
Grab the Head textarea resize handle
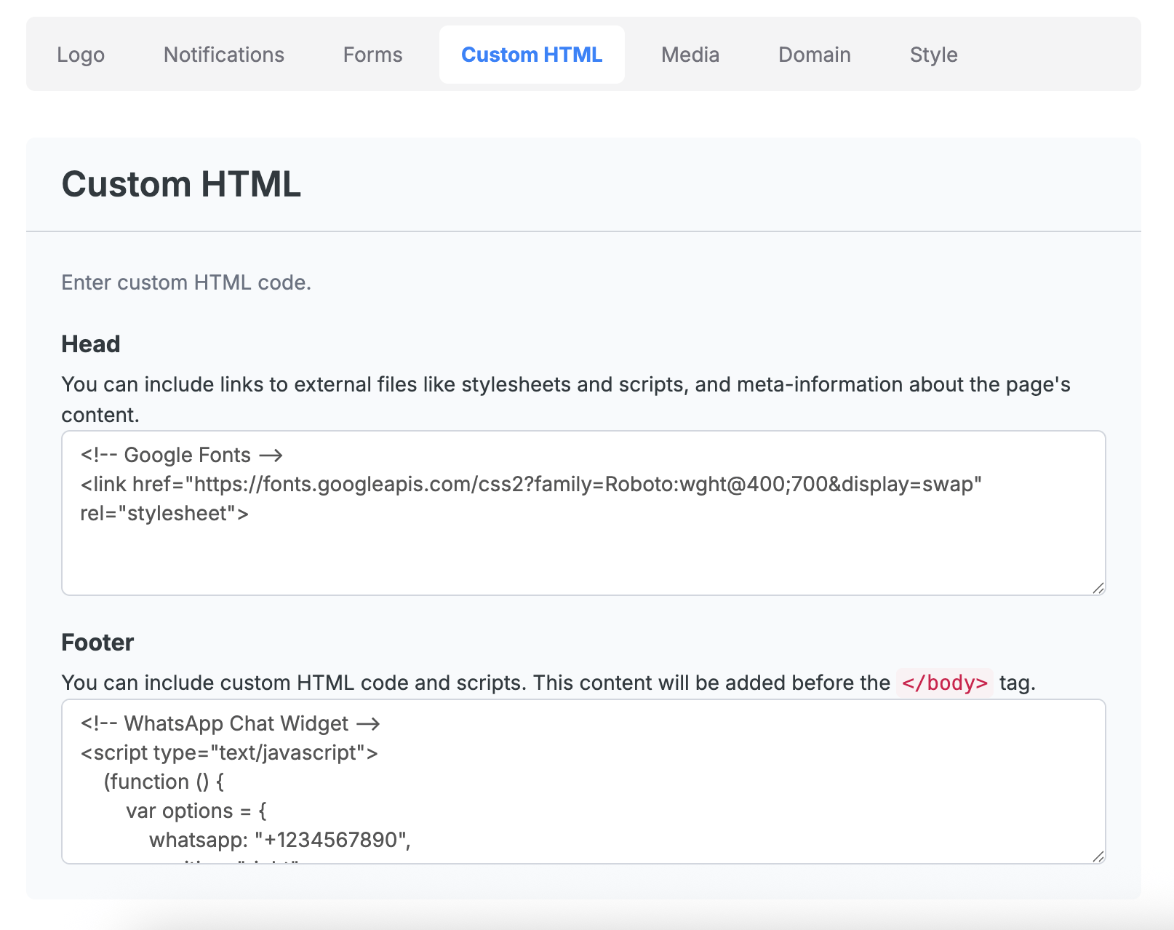(1098, 588)
